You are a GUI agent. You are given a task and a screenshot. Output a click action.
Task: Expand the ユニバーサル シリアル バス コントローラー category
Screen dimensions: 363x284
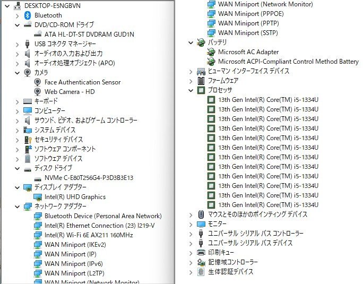coord(191,234)
